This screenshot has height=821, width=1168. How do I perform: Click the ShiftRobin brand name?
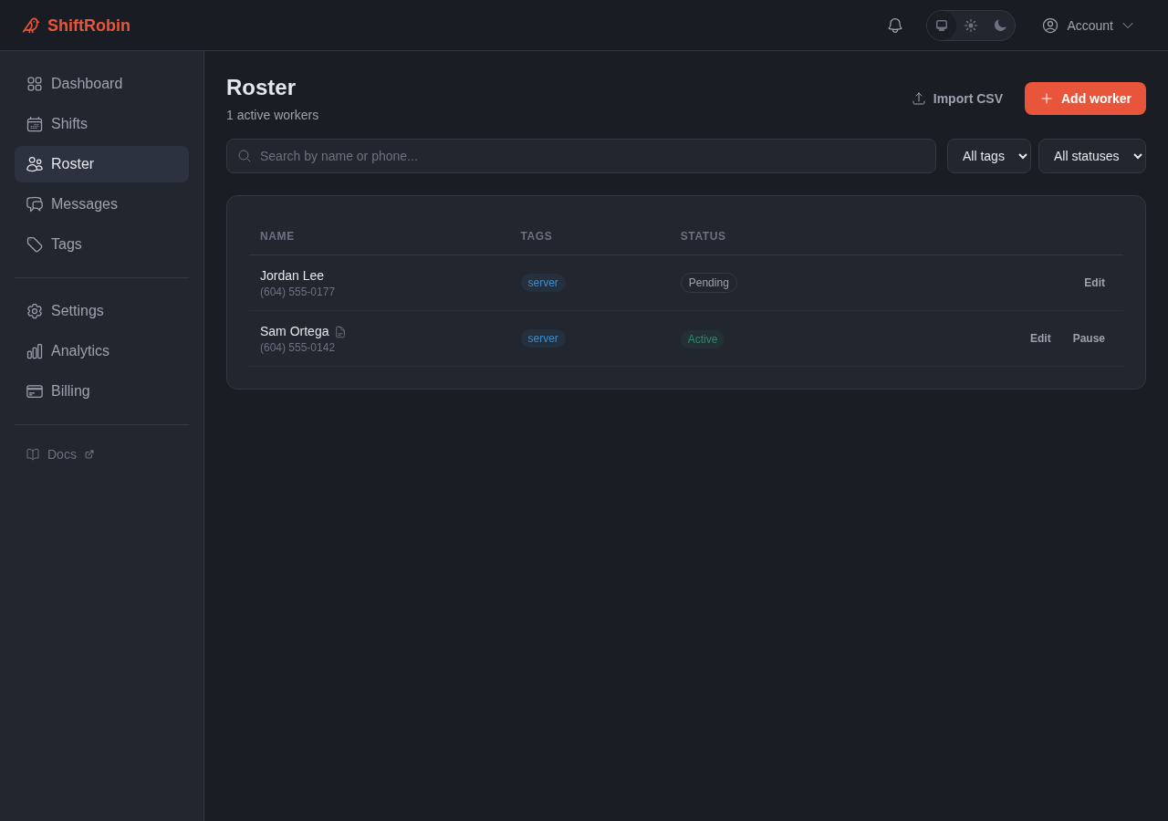point(89,26)
